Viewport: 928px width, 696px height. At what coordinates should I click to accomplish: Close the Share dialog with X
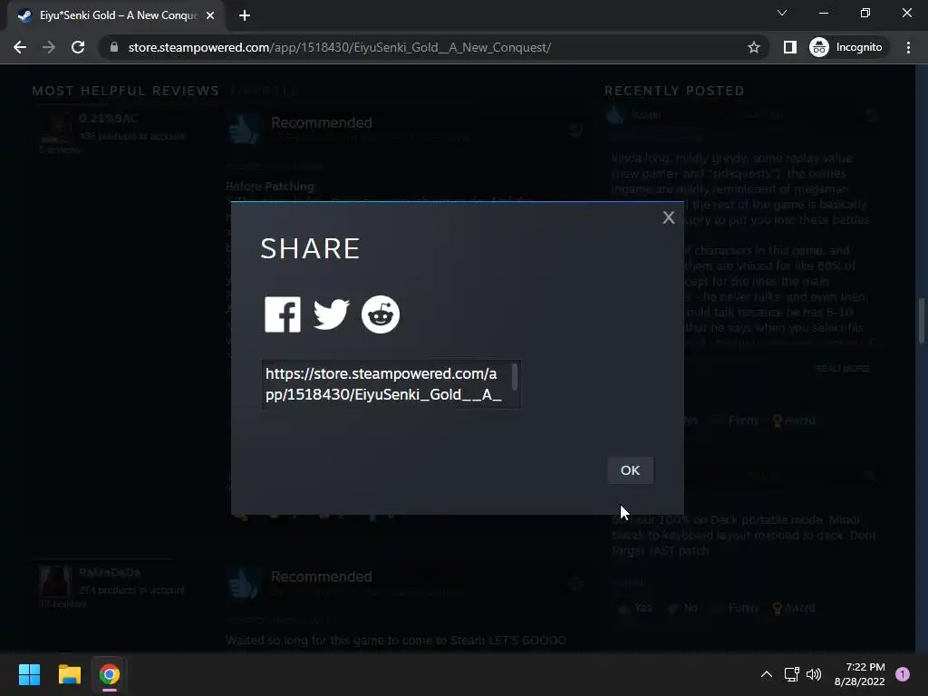668,217
